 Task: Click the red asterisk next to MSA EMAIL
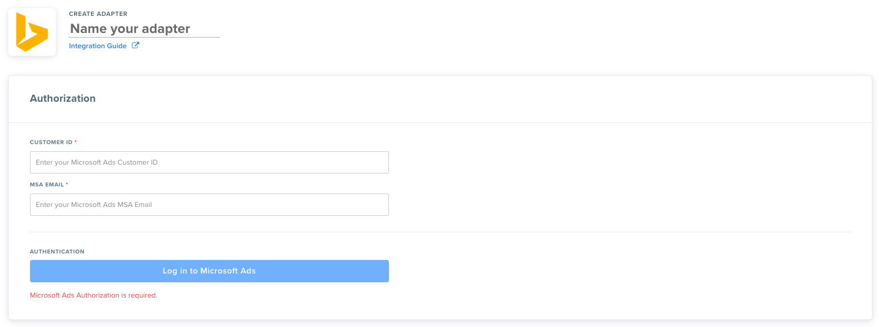(67, 184)
